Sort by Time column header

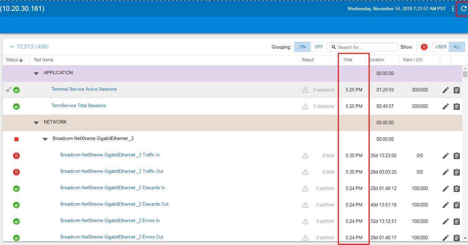[348, 60]
